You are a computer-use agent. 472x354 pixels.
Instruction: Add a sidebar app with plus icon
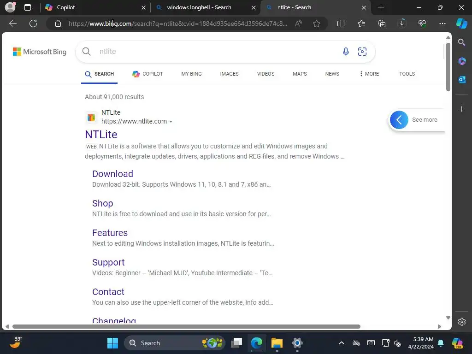point(461,109)
